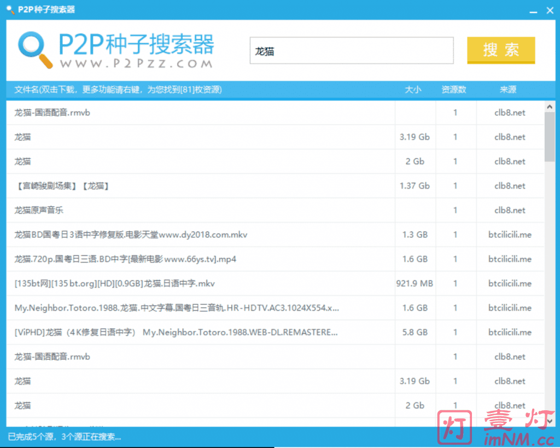Click the scrollbar down arrow
The width and height of the screenshot is (560, 448).
[550, 420]
